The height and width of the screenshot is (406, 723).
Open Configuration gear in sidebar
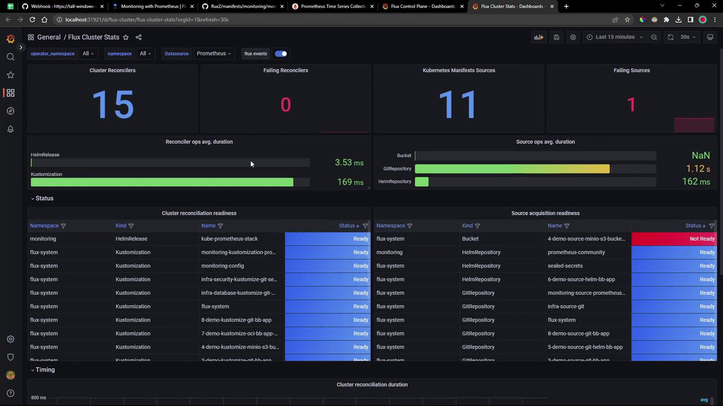click(x=10, y=339)
